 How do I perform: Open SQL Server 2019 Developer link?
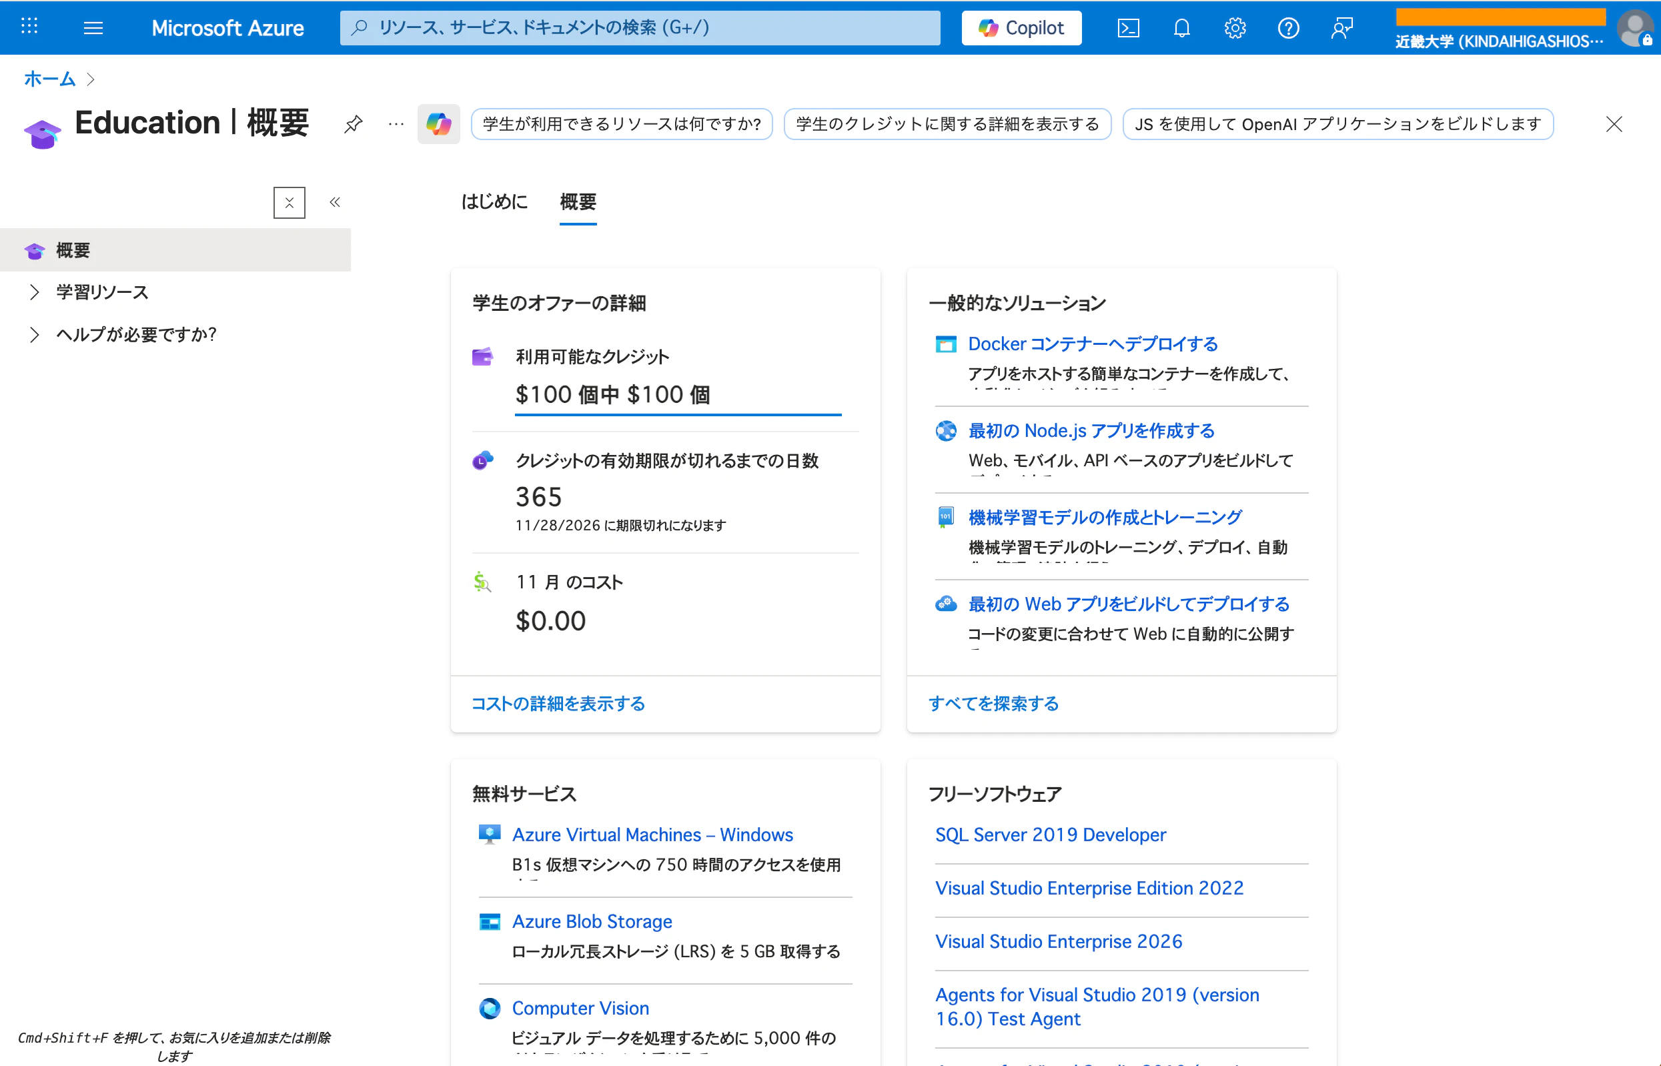[x=1051, y=834]
